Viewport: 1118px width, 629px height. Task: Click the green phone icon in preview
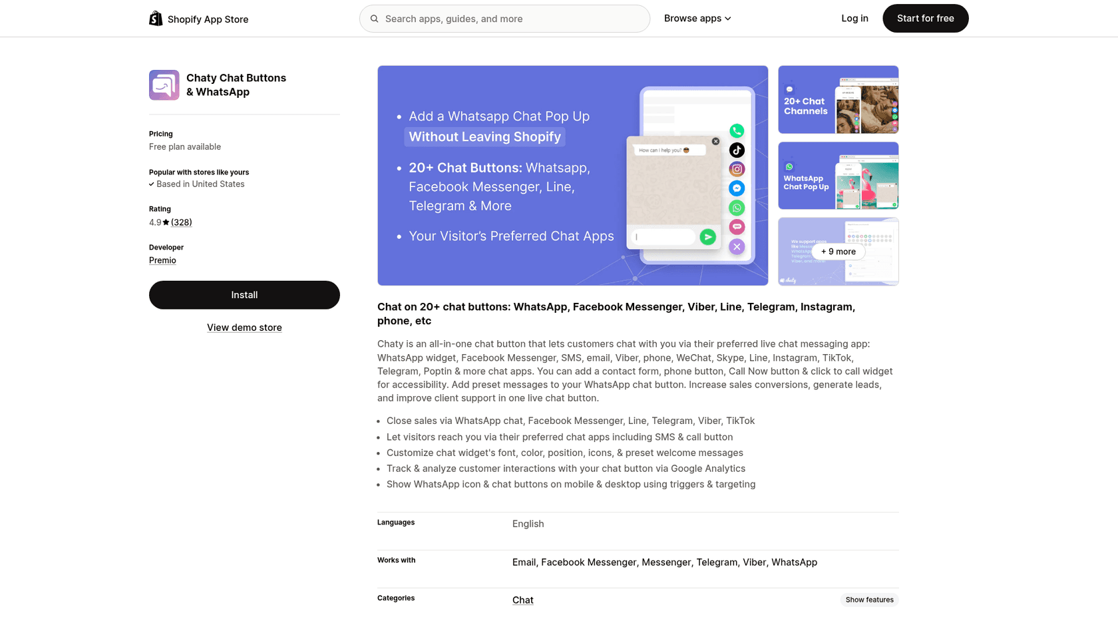737,131
